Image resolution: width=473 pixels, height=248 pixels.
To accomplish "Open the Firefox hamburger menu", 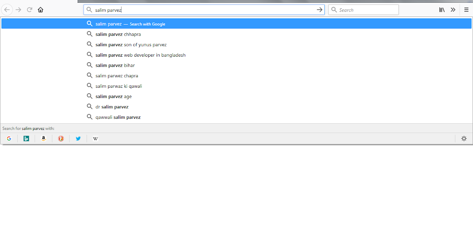I will (466, 9).
